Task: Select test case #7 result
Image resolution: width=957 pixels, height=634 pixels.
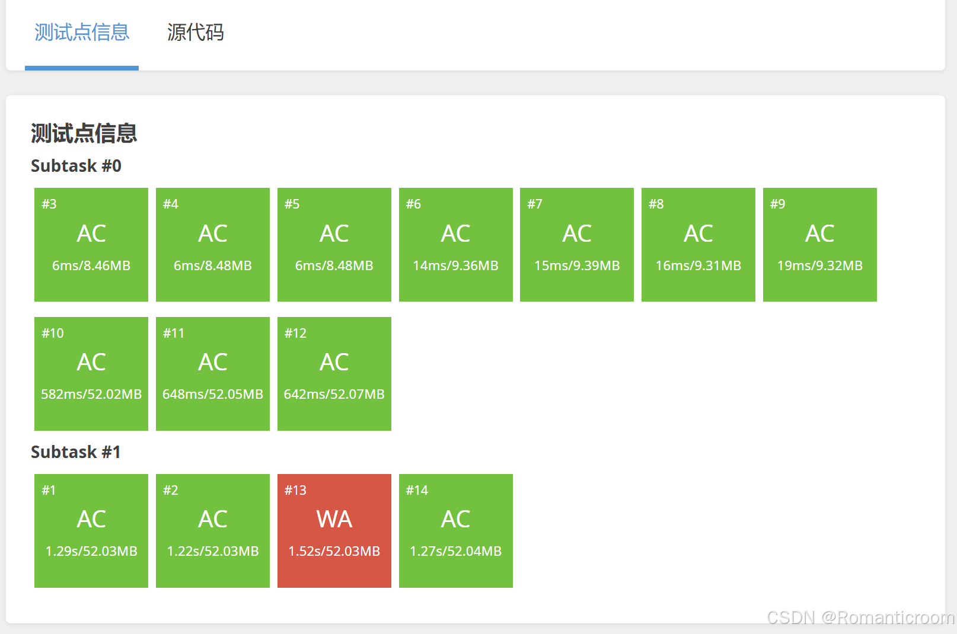Action: pos(576,245)
